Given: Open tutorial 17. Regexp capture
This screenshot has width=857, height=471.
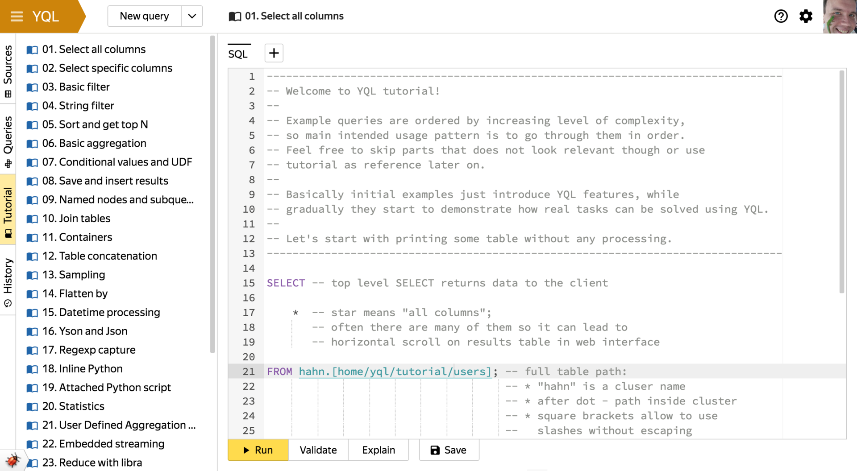Looking at the screenshot, I should click(x=89, y=350).
